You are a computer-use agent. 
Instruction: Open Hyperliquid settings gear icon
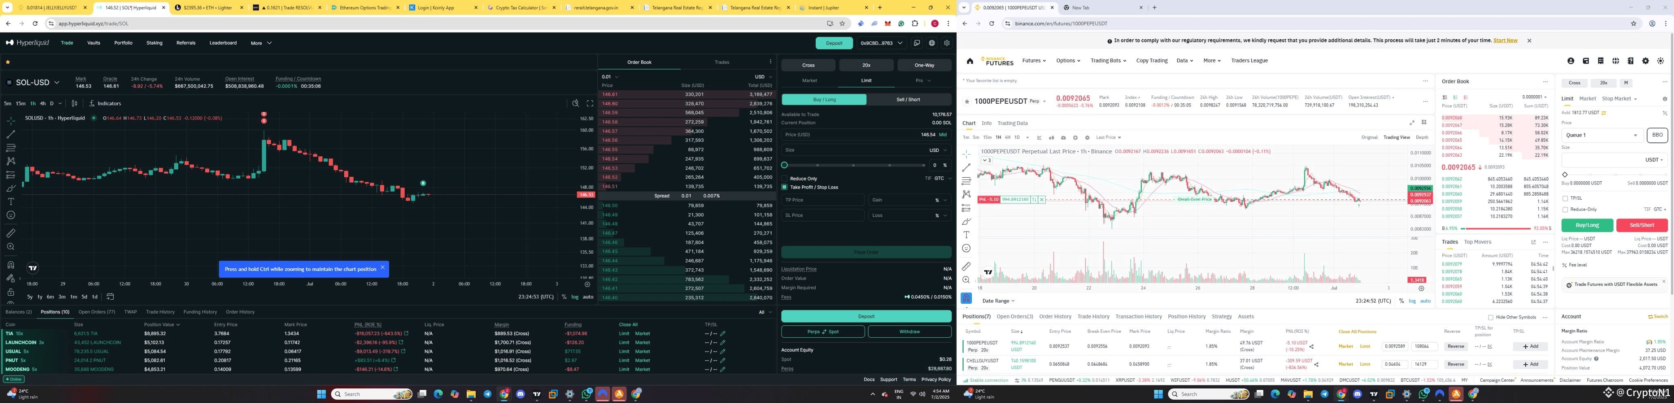pyautogui.click(x=947, y=43)
